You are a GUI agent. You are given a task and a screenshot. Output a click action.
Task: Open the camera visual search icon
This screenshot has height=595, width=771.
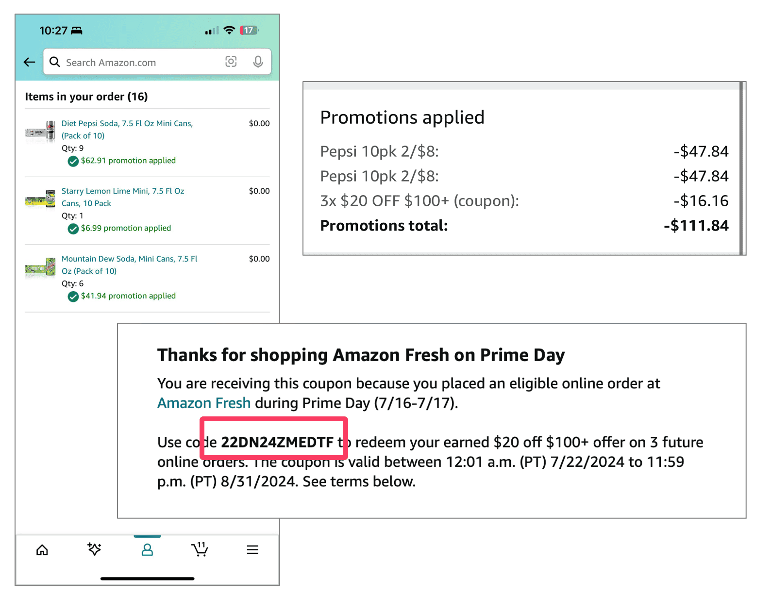(231, 62)
